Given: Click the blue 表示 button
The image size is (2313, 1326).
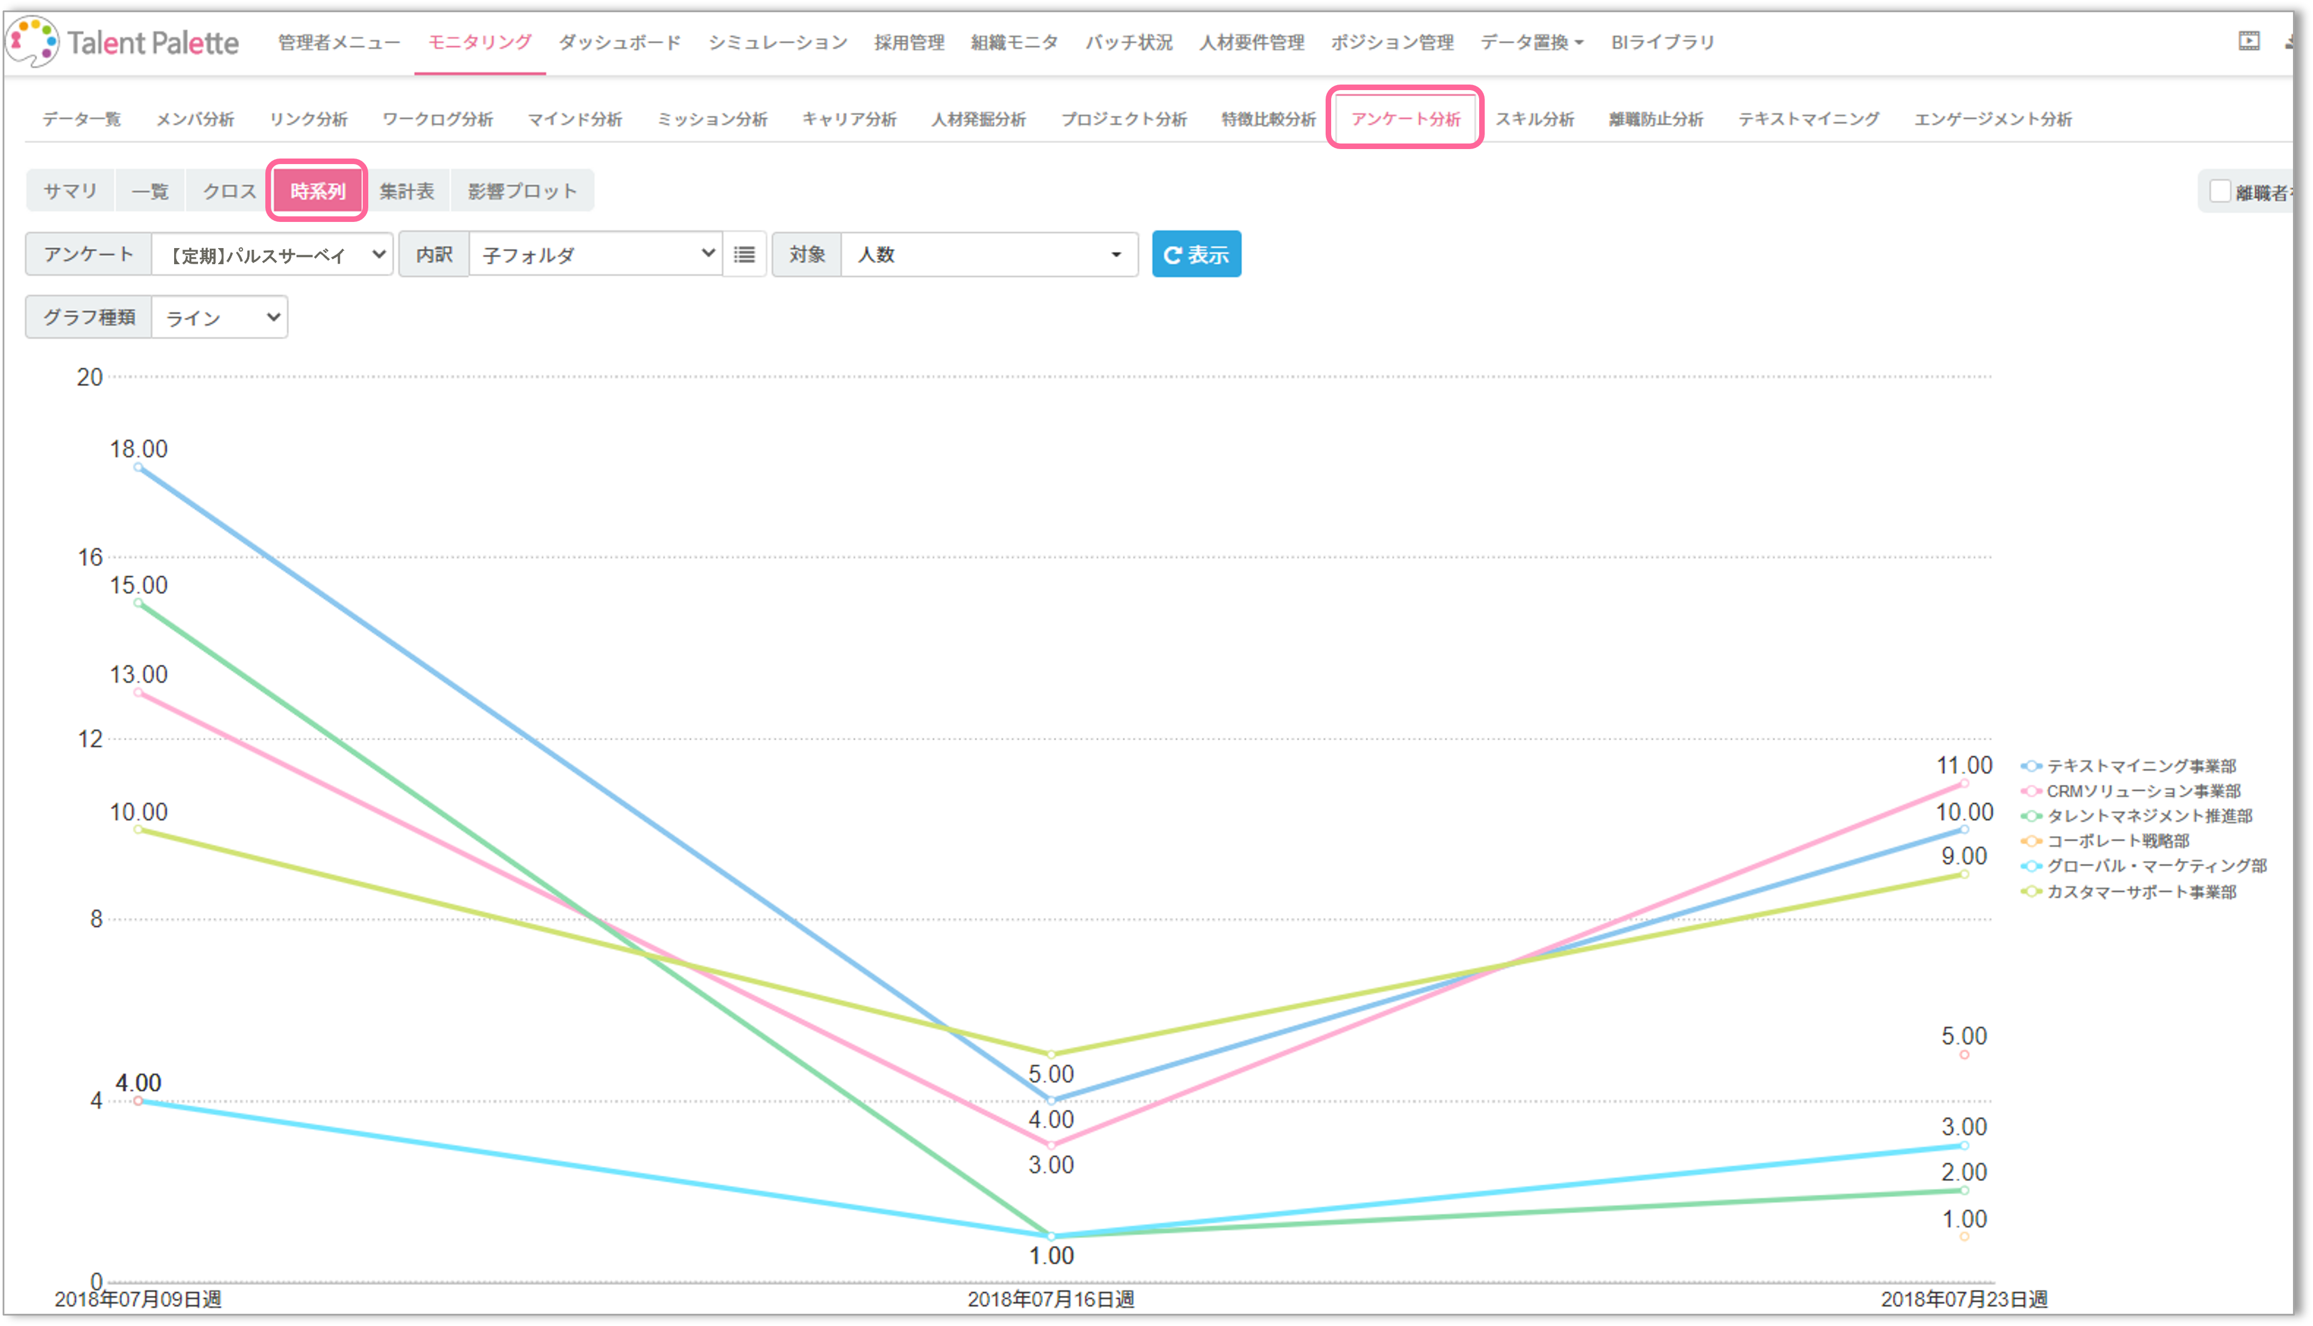Looking at the screenshot, I should [x=1195, y=254].
